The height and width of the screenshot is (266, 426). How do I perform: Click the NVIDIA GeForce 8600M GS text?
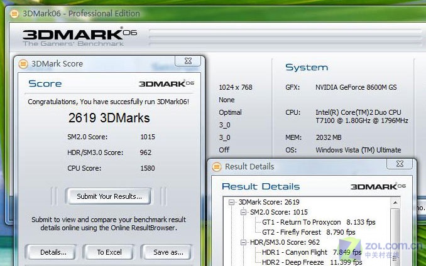[x=356, y=87]
